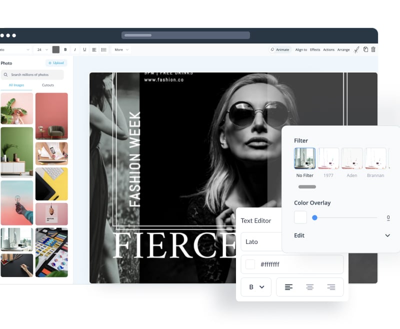The height and width of the screenshot is (329, 400).
Task: Right-align text in the Text Editor panel
Action: [331, 287]
